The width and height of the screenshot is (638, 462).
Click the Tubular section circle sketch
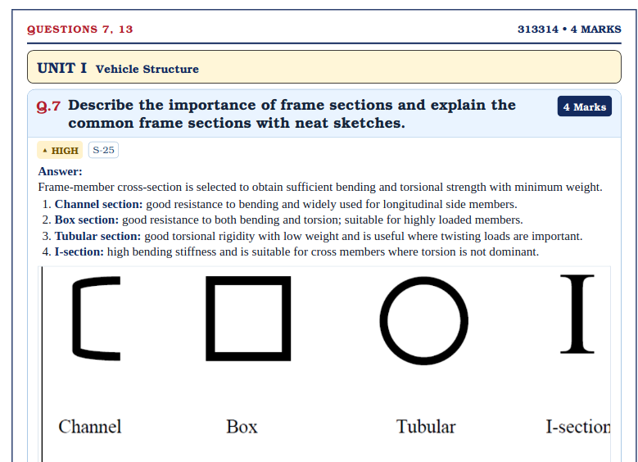pyautogui.click(x=424, y=321)
